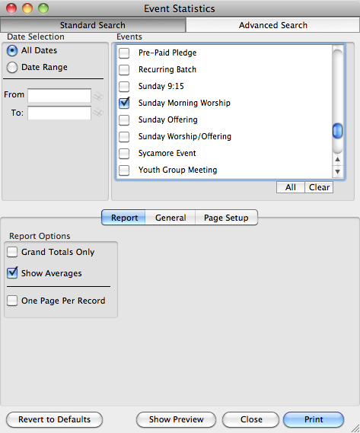The height and width of the screenshot is (433, 360).
Task: Uncheck Sunday Morning Worship event
Action: (124, 103)
